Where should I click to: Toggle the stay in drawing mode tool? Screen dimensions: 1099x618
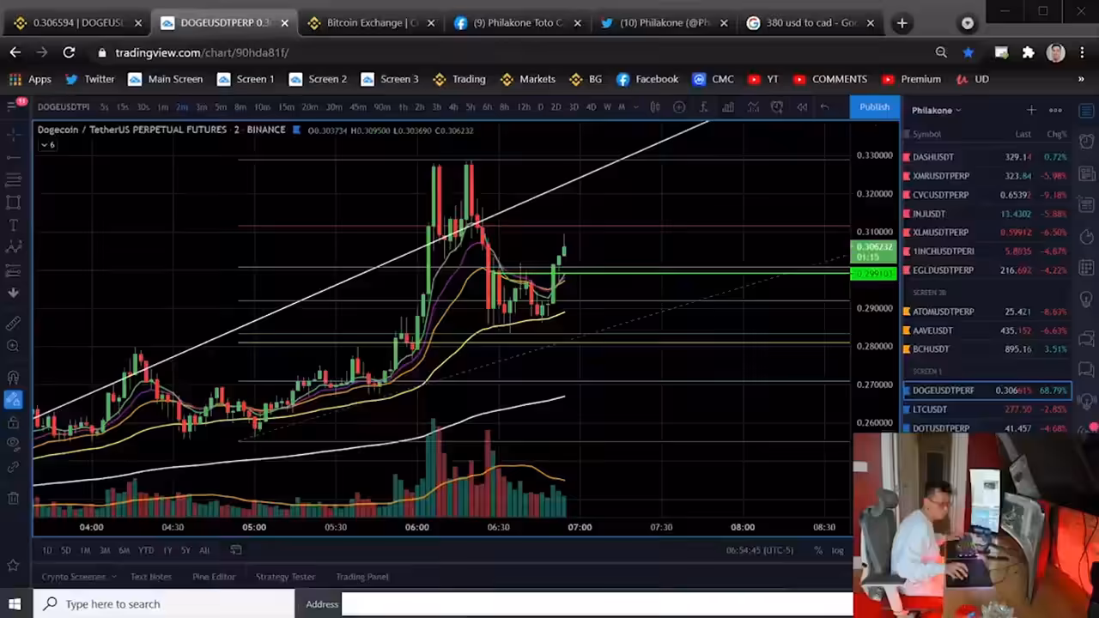[13, 399]
